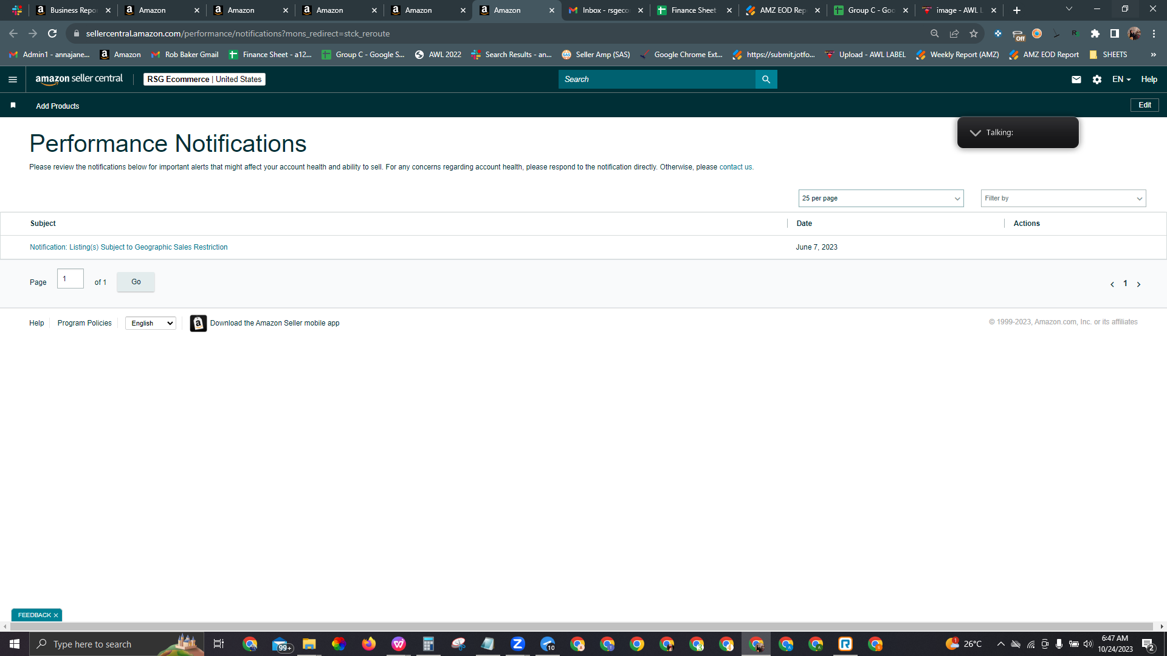1167x656 pixels.
Task: Open a new browser tab
Action: click(x=1017, y=10)
